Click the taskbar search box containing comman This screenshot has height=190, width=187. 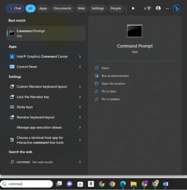click(x=26, y=184)
